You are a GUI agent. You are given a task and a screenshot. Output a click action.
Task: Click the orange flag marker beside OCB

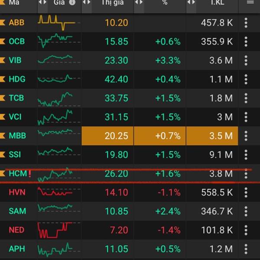tap(3, 41)
